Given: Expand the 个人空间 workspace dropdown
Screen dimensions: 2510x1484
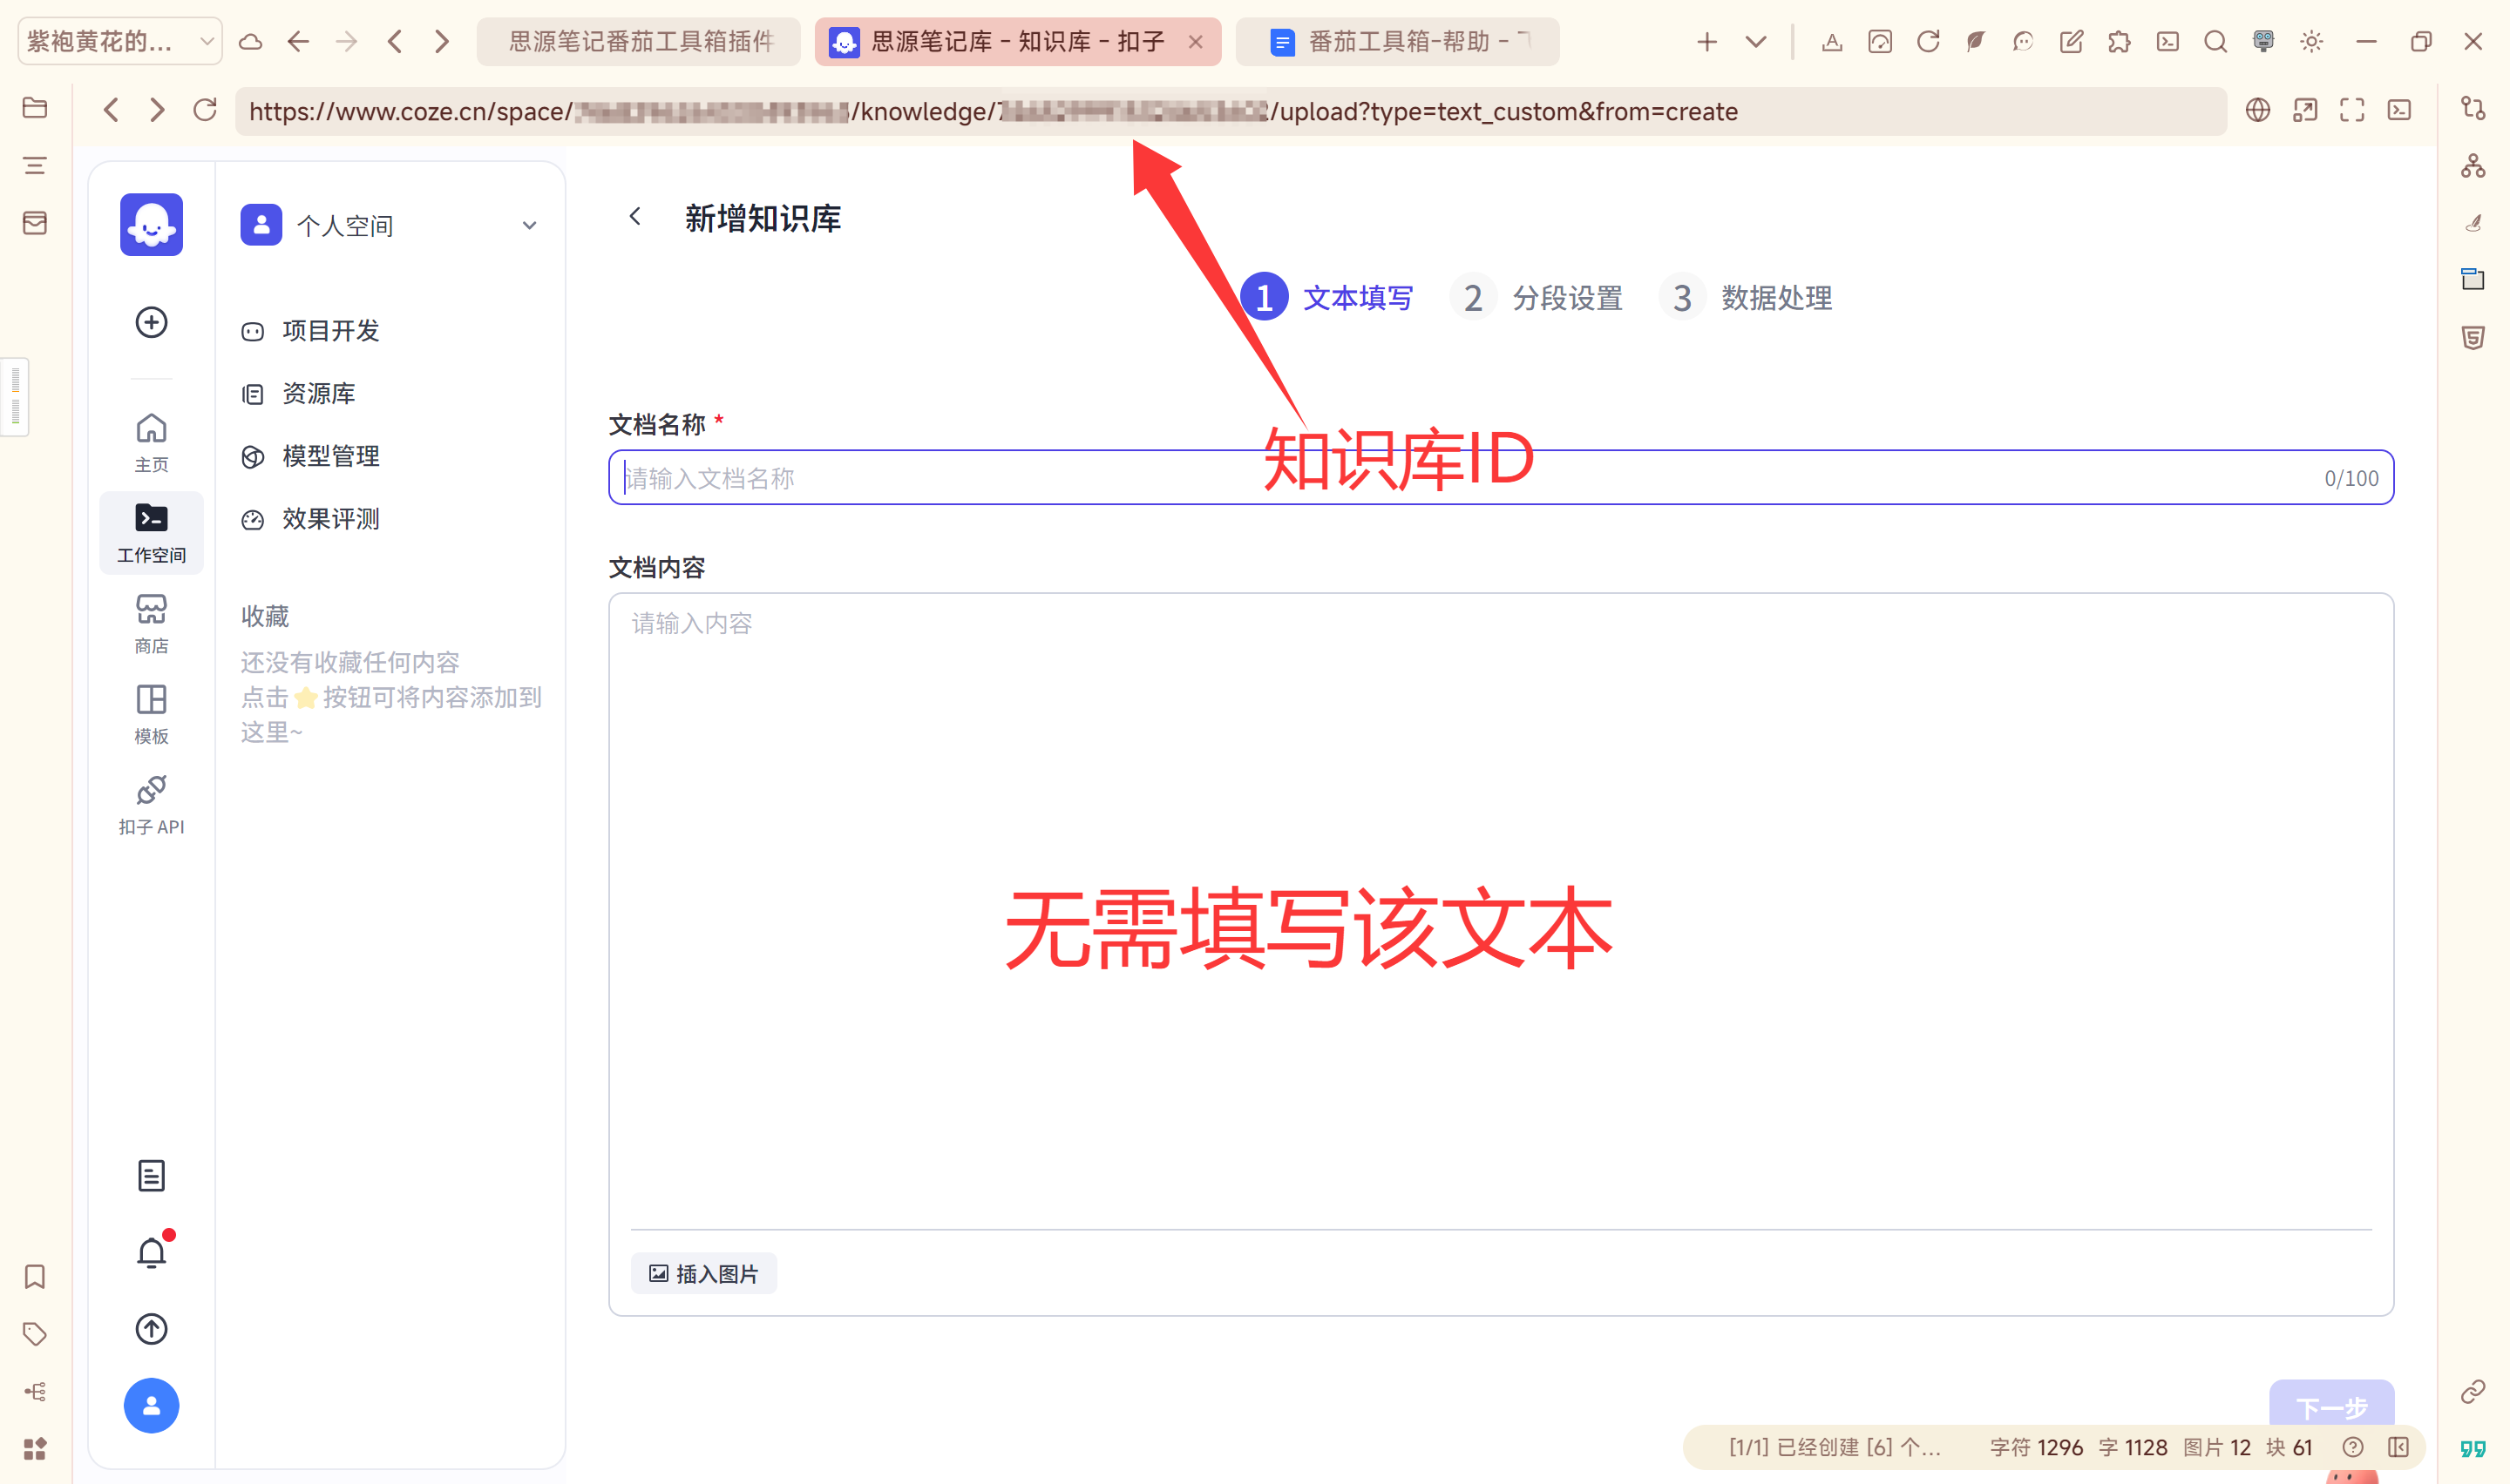Looking at the screenshot, I should [x=529, y=225].
